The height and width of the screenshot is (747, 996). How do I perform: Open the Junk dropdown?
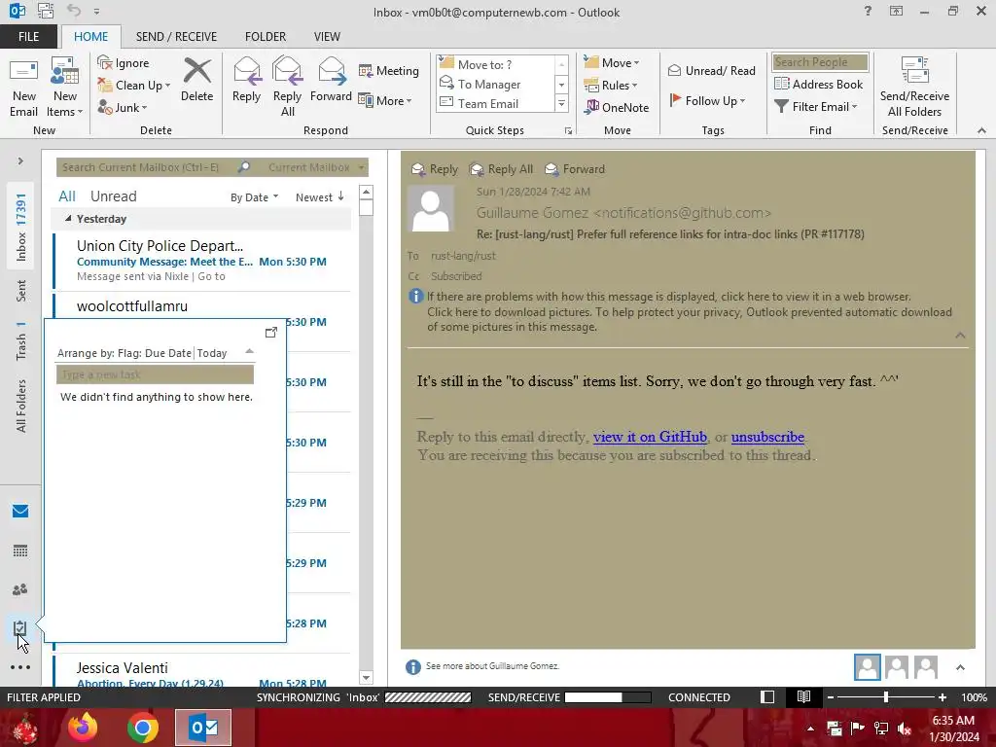tap(122, 107)
